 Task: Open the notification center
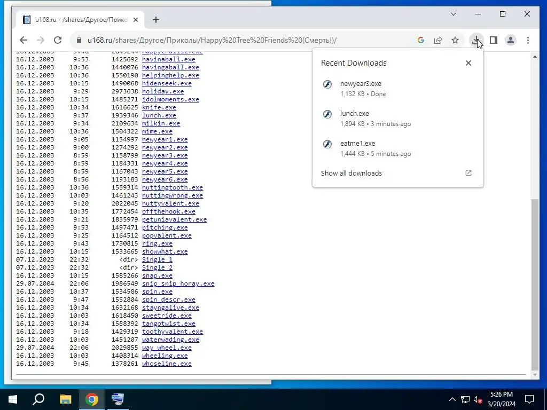pos(529,399)
